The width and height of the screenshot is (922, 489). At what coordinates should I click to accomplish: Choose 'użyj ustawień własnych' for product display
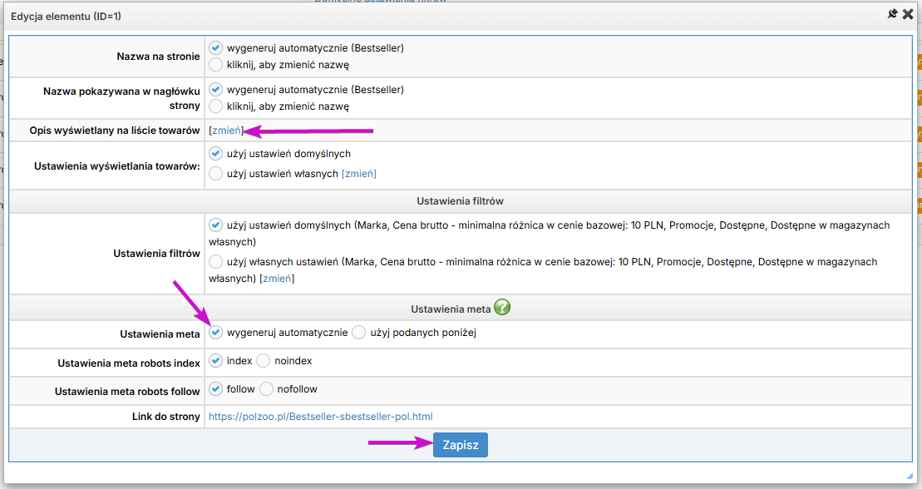[216, 174]
